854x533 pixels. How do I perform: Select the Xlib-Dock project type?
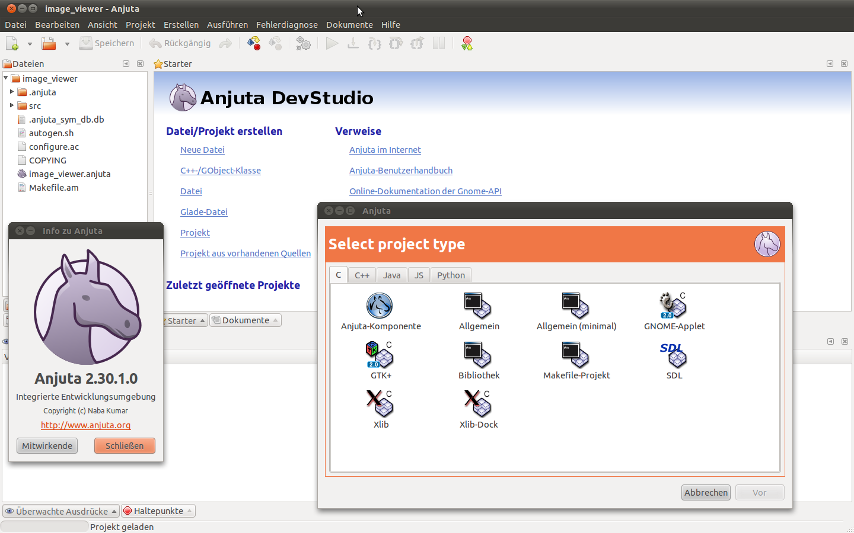click(478, 404)
